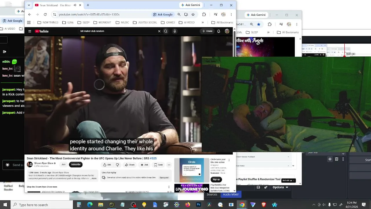371x209 pixels.
Task: Click the Windows taskbar search box
Action: coord(41,205)
